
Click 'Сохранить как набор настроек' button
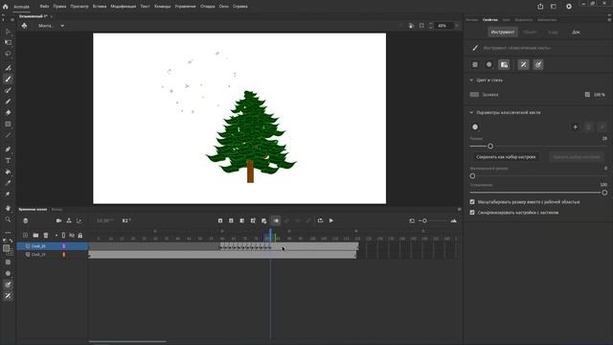tap(506, 157)
